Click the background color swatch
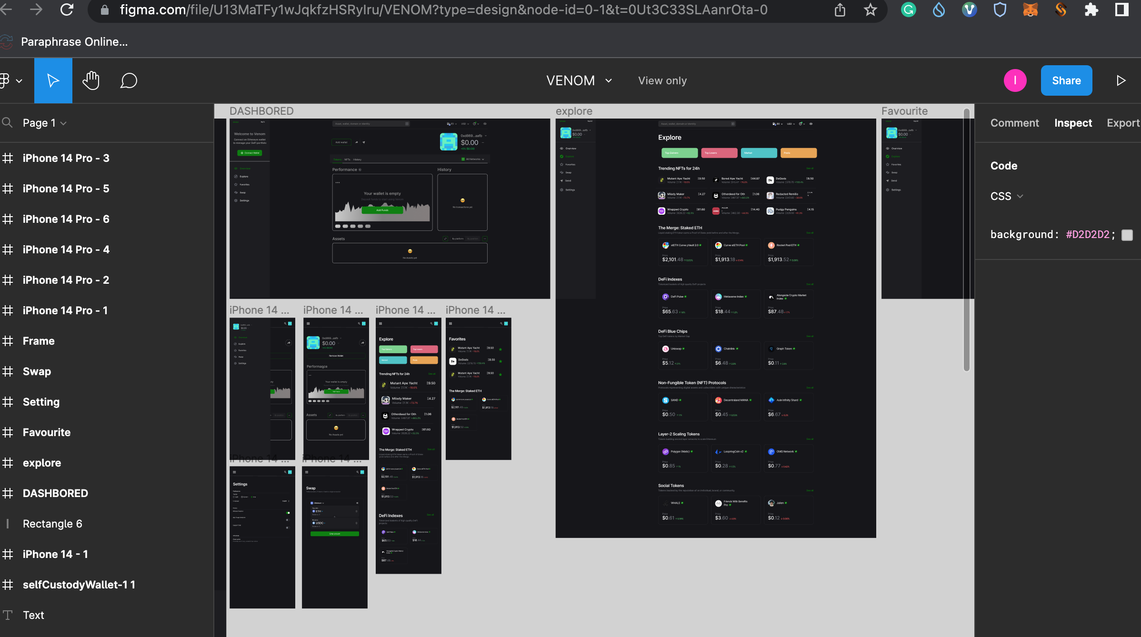This screenshot has width=1141, height=637. click(x=1127, y=235)
